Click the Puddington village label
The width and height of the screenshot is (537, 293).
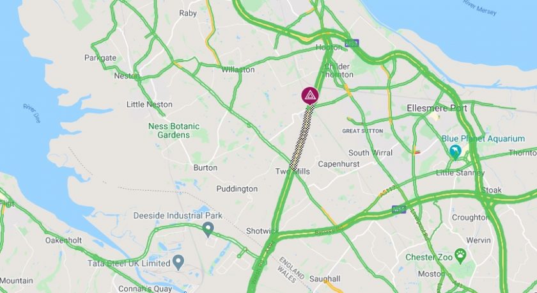237,189
